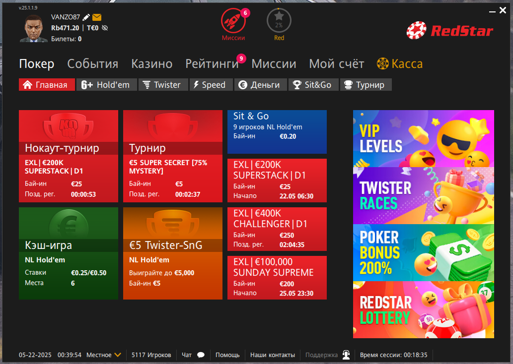Switch to the Казино tab
This screenshot has width=513, height=364.
(152, 63)
